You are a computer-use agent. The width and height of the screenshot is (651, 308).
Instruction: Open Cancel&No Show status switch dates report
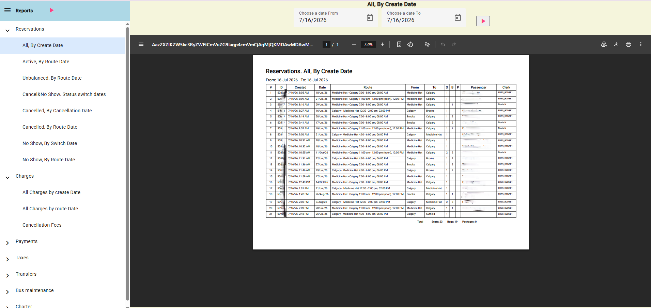click(x=62, y=94)
